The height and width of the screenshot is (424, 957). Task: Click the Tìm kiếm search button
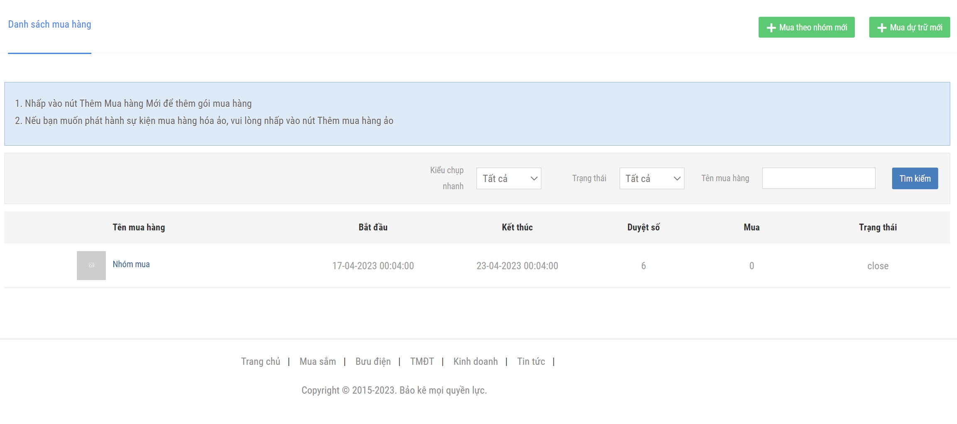coord(915,178)
